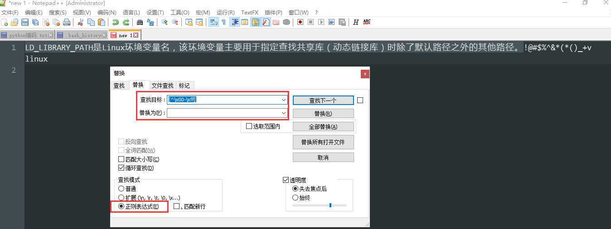Image resolution: width=611 pixels, height=229 pixels.
Task: Open the 编码(N) menu
Action: (107, 12)
